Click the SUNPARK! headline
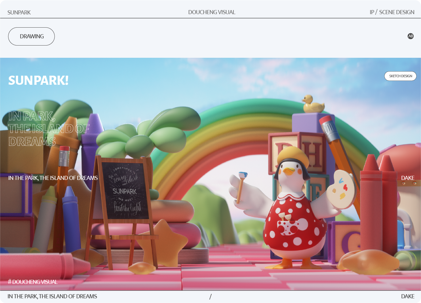Viewport: 421px width, 303px height. pos(38,80)
